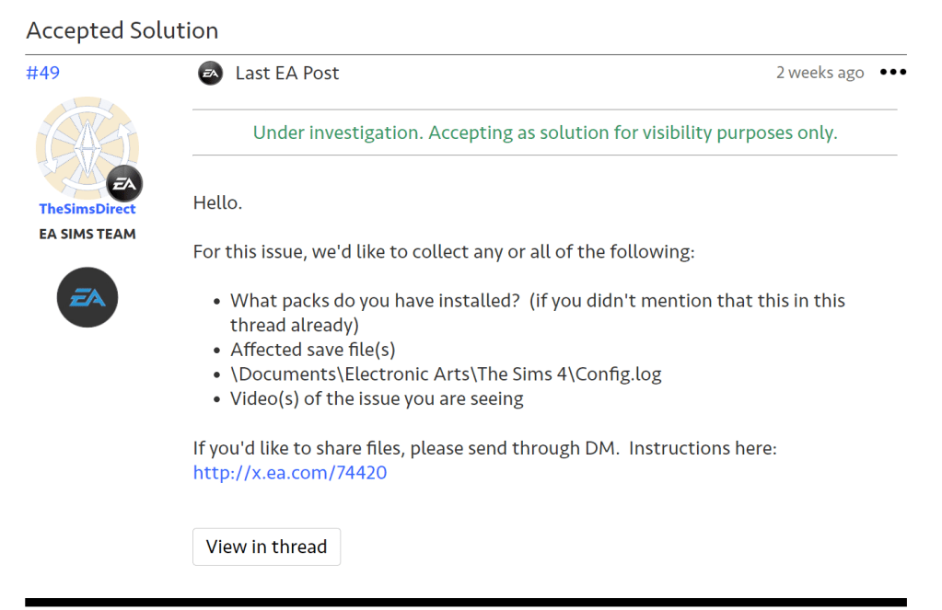Screen dimensions: 942x610
Task: Open the #49 post number link
Action: [43, 73]
